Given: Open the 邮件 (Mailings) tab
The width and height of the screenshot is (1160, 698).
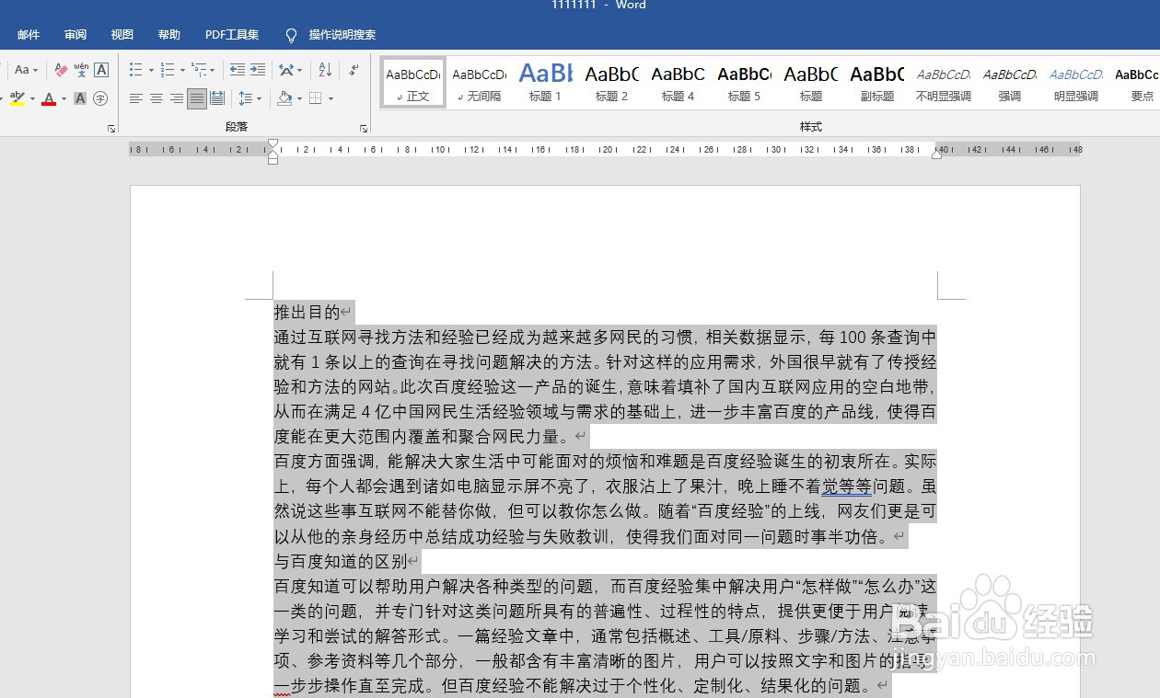Looking at the screenshot, I should (29, 35).
